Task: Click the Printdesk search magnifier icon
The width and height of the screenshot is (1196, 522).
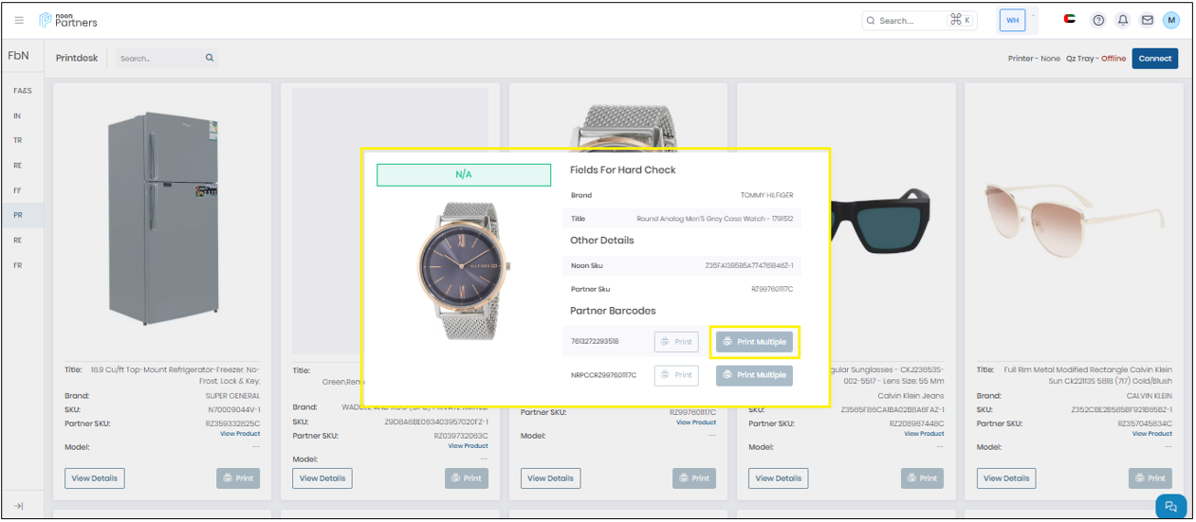Action: [x=210, y=59]
